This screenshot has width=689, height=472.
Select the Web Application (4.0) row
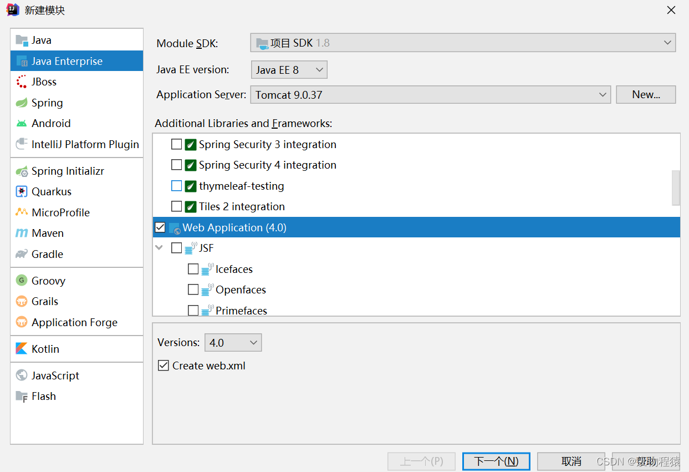pos(416,227)
